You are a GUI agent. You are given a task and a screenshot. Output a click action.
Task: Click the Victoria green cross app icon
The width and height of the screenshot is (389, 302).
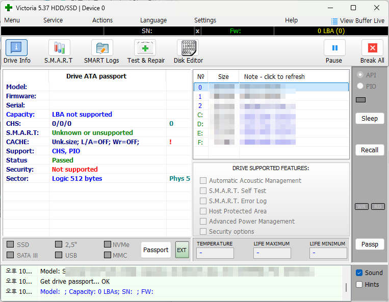[x=9, y=8]
